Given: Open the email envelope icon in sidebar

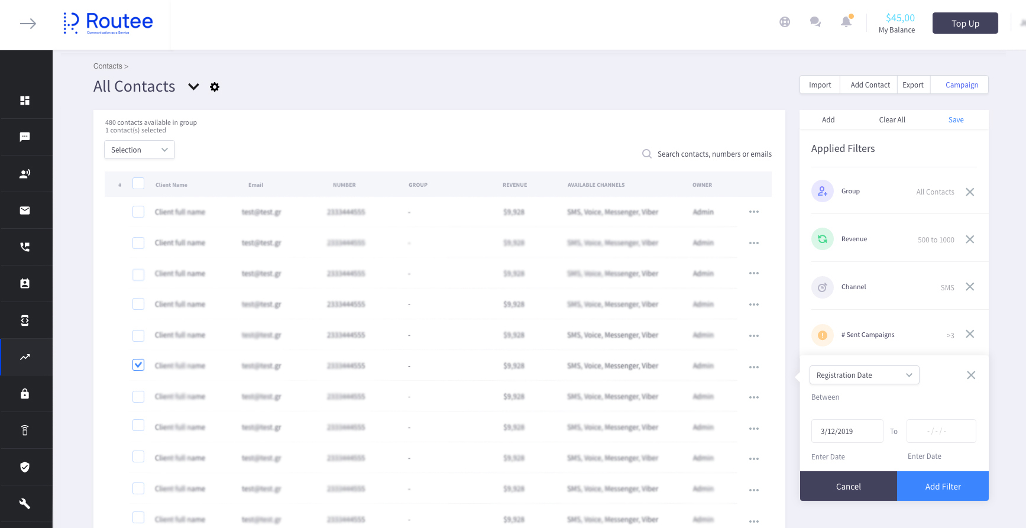Looking at the screenshot, I should point(25,210).
